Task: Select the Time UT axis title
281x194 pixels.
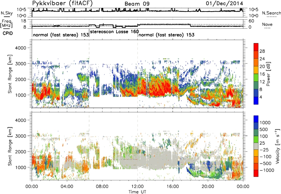Action: (x=137, y=192)
